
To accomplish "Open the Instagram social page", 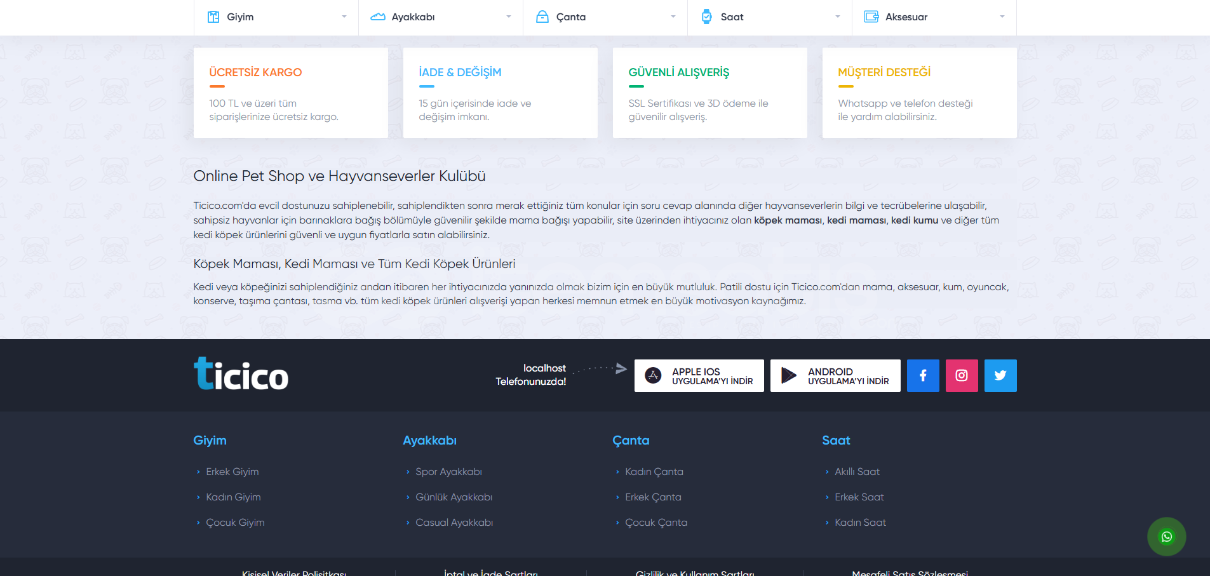I will point(962,375).
